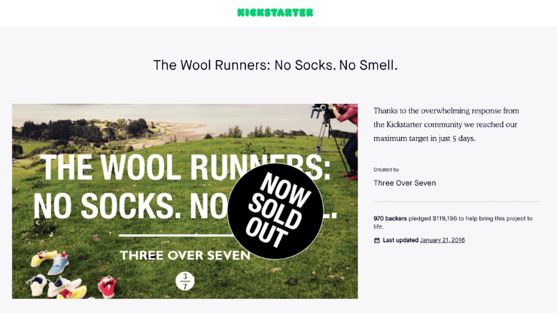Click the project description paragraph

click(446, 125)
